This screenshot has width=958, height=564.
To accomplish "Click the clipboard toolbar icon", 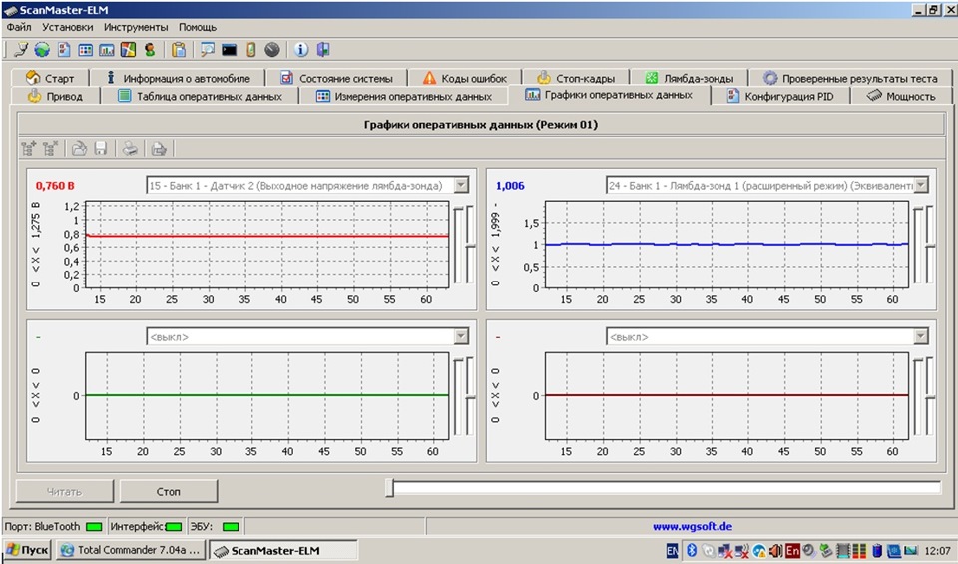I will coord(179,50).
